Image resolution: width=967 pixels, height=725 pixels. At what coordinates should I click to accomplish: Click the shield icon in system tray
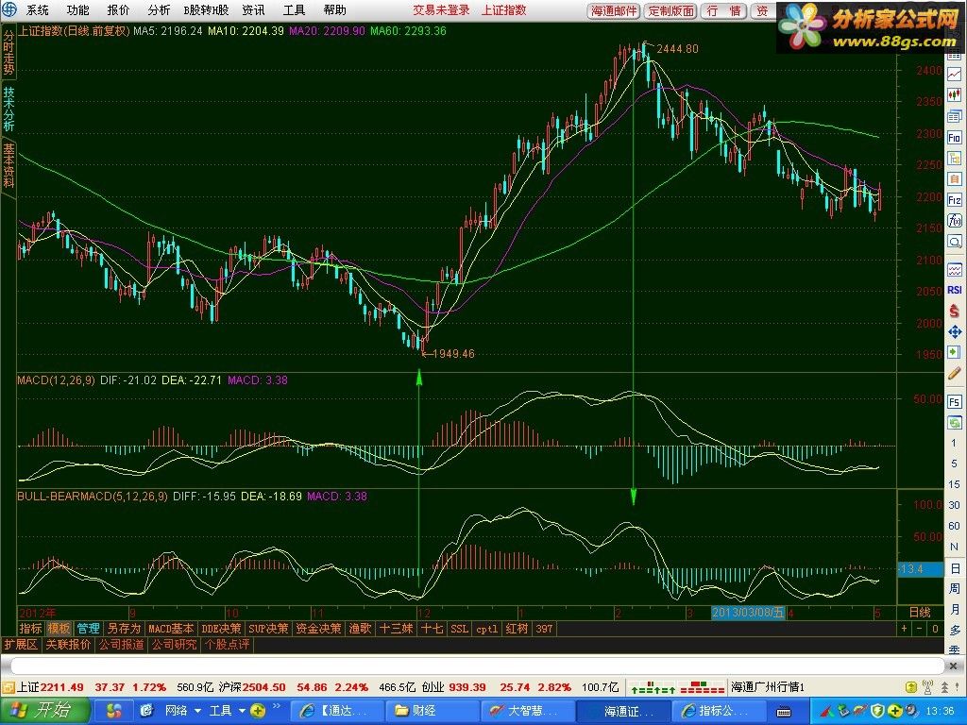point(877,712)
